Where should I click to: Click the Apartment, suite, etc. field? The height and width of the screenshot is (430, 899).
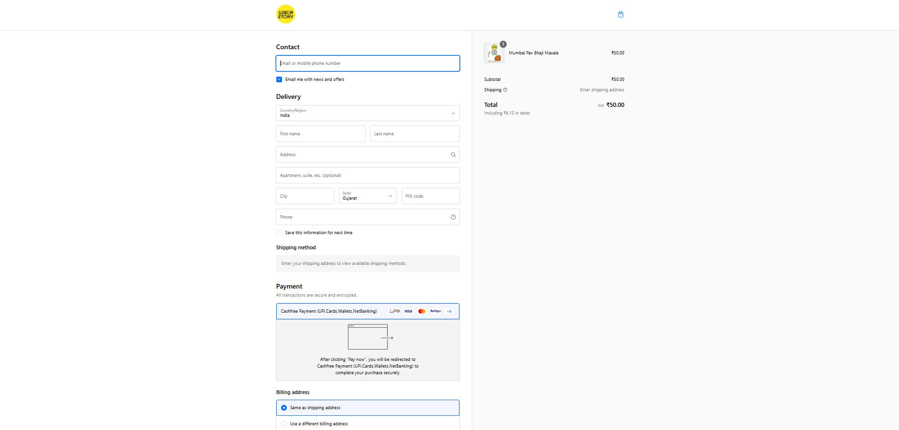(x=368, y=176)
